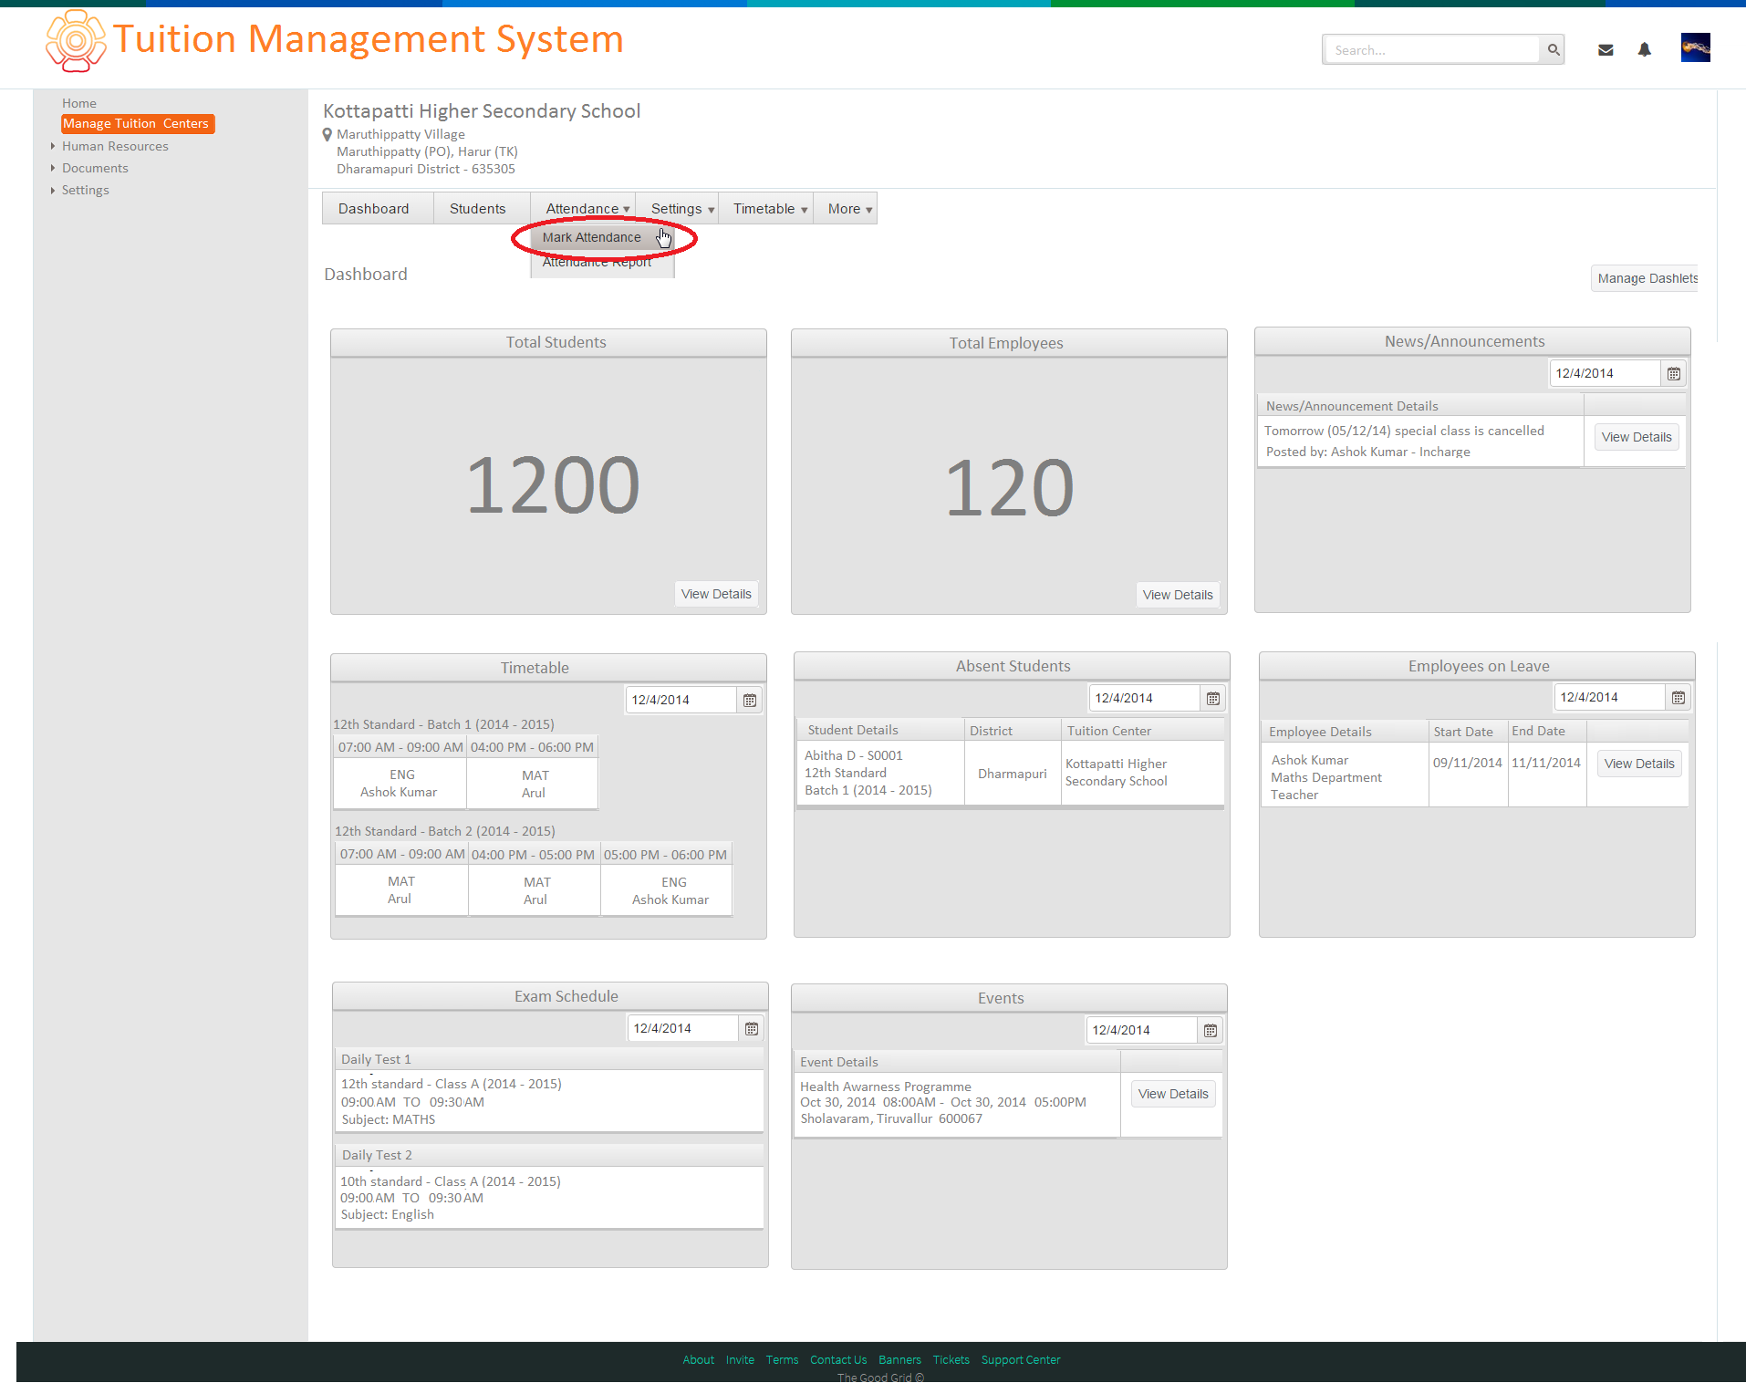This screenshot has width=1746, height=1383.
Task: Open calendar picker in Events panel
Action: pos(1210,1030)
